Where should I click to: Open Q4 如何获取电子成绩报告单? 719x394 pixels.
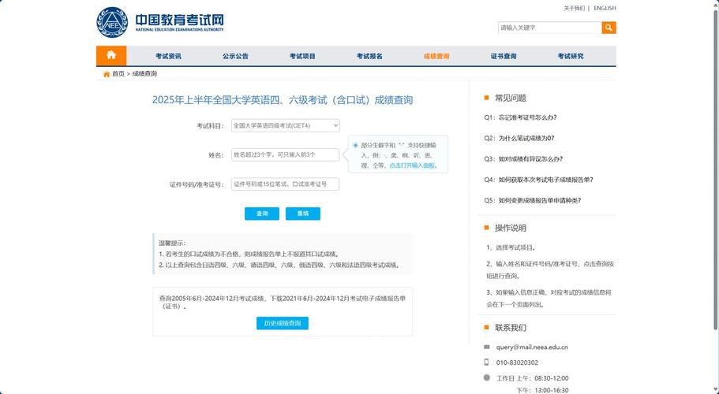[x=539, y=180]
